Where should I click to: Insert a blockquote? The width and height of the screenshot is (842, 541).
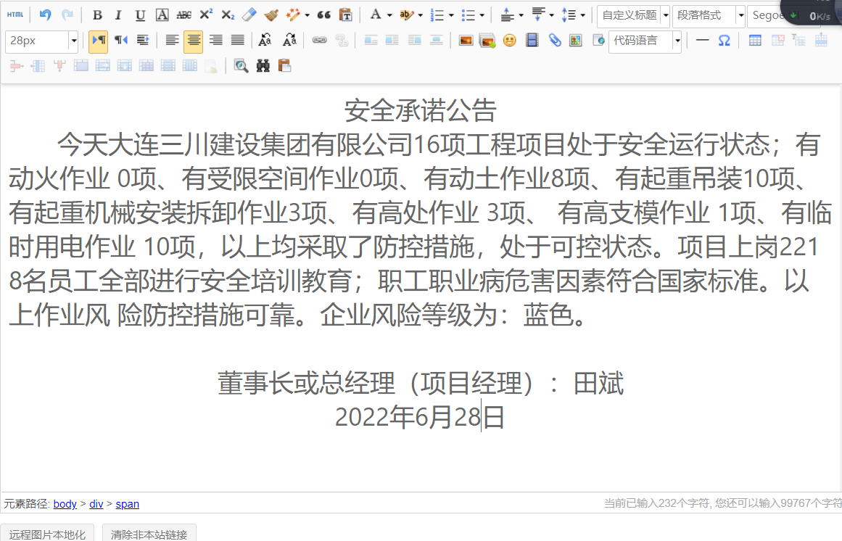click(x=323, y=15)
